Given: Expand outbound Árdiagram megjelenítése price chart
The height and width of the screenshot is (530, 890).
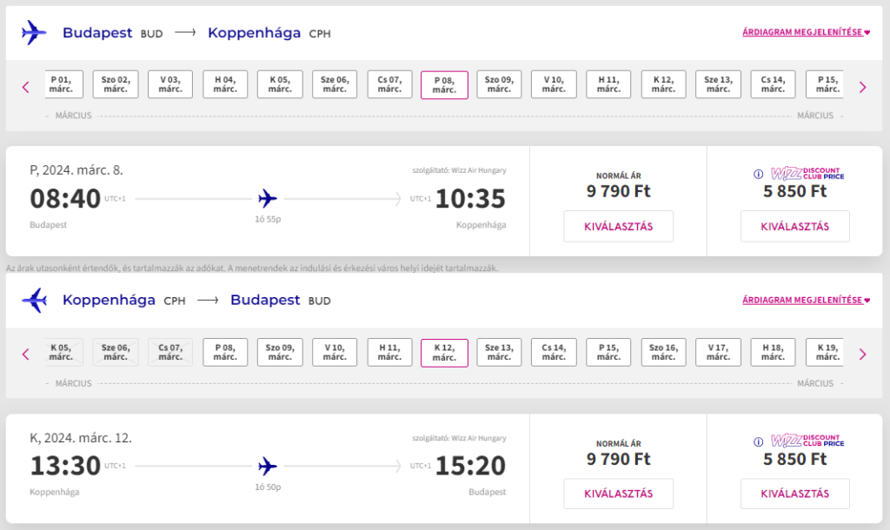Looking at the screenshot, I should click(806, 32).
